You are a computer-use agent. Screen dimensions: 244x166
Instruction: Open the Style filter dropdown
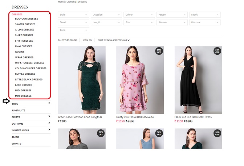pos(73,15)
